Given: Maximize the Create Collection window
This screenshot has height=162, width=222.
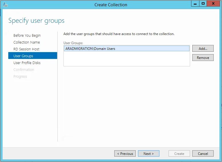Looking at the screenshot, I should 203,4.
